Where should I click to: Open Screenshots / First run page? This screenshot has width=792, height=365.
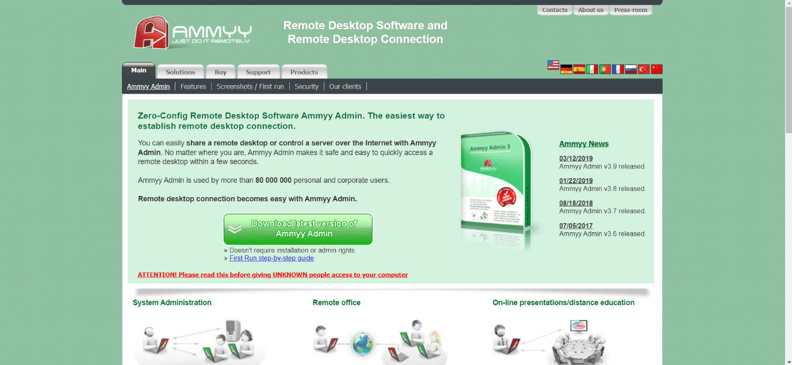250,87
